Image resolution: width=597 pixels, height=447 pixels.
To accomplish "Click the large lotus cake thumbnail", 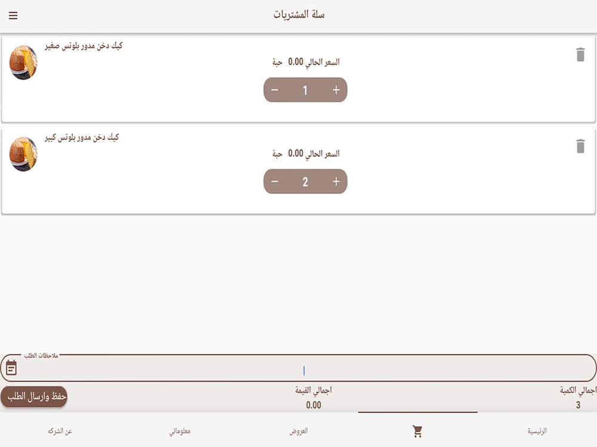I will (24, 154).
